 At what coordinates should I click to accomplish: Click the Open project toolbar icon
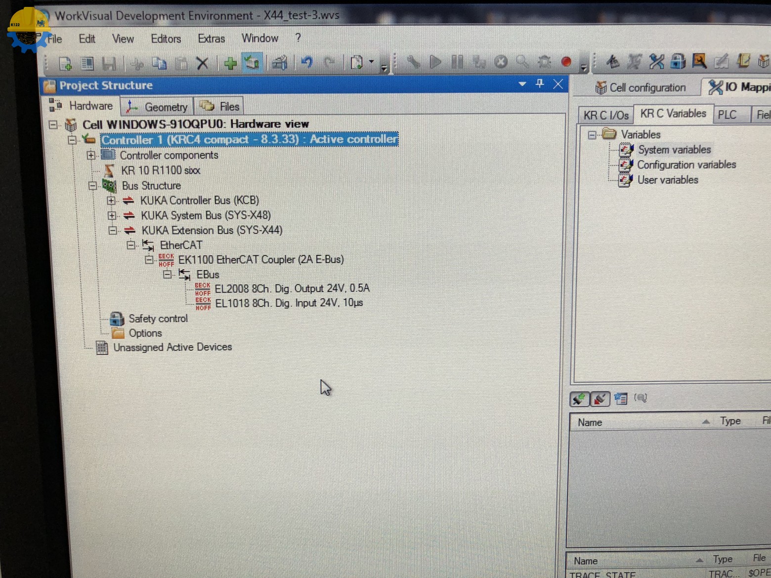click(x=87, y=63)
